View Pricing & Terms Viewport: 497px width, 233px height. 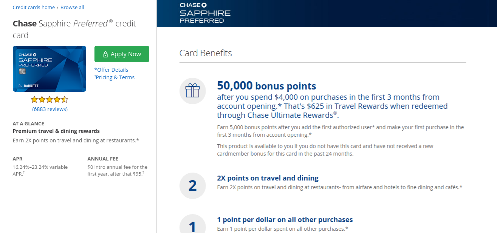tap(115, 77)
